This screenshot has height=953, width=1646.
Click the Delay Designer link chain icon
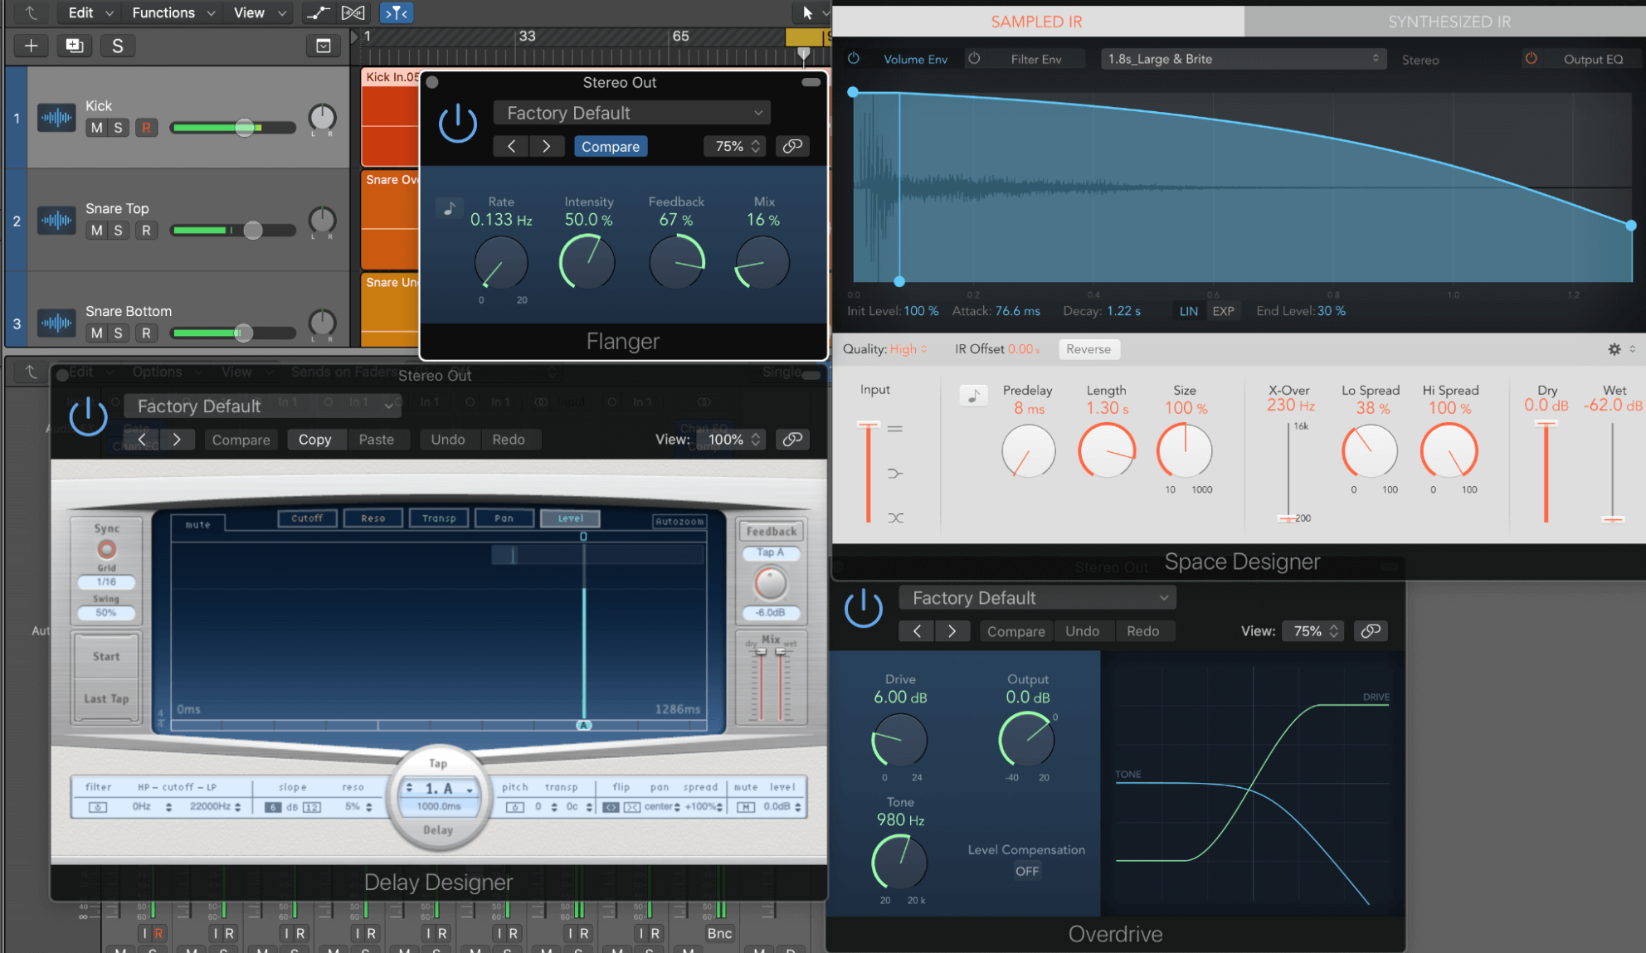coord(793,439)
